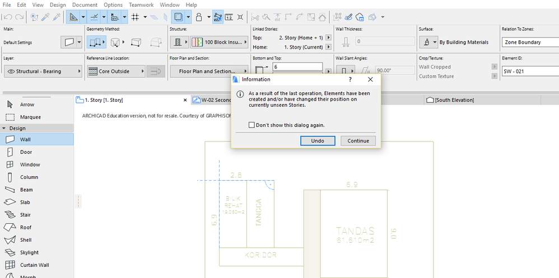The height and width of the screenshot is (278, 559).
Task: Choose the trapezoid wall geometry method
Action: 136,43
